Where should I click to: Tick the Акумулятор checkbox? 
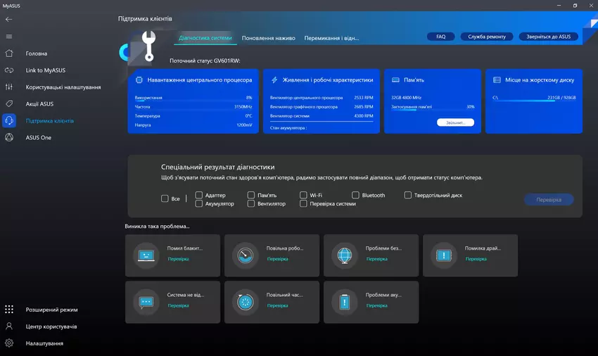pos(199,203)
